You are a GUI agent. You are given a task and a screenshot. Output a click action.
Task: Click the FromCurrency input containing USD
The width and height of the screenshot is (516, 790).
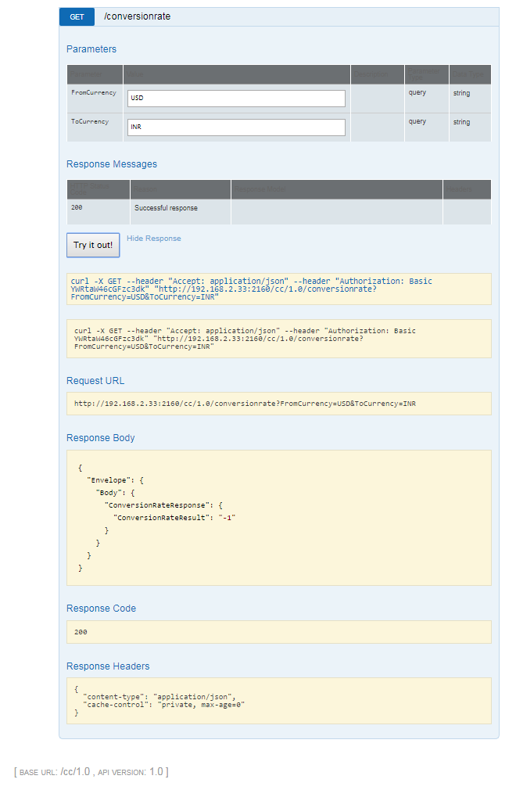point(236,99)
